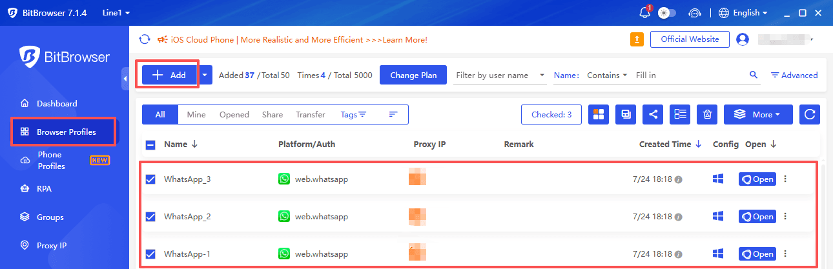Click the share profiles icon

[653, 114]
